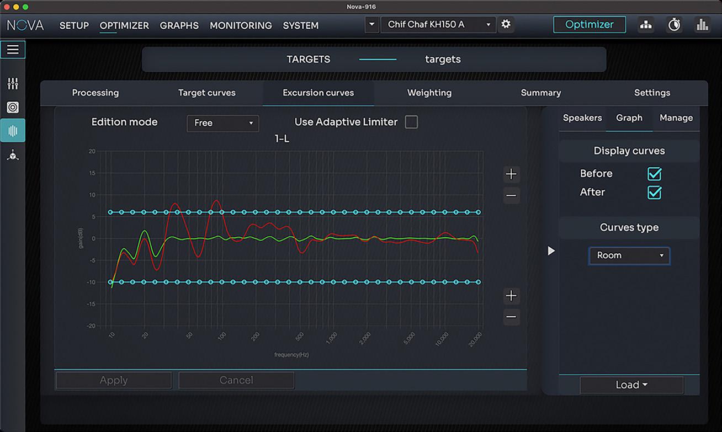Open the gear settings icon next to preset

[x=506, y=24]
